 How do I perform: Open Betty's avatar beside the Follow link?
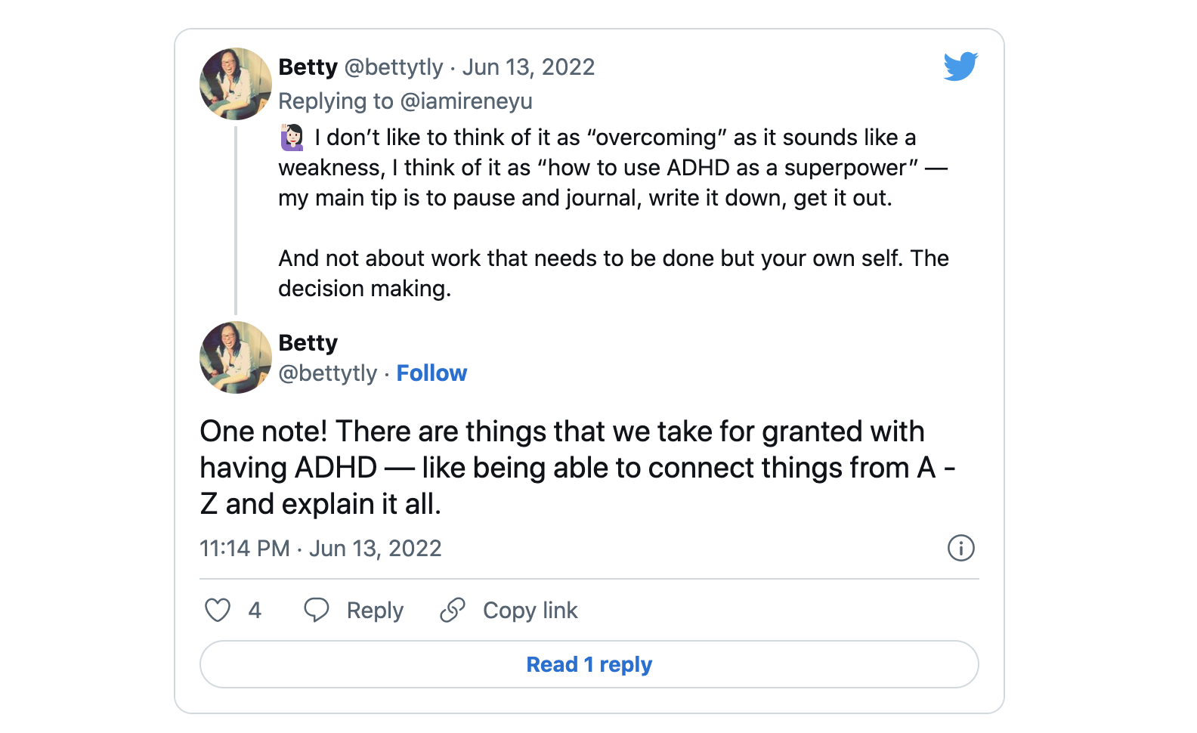click(236, 357)
